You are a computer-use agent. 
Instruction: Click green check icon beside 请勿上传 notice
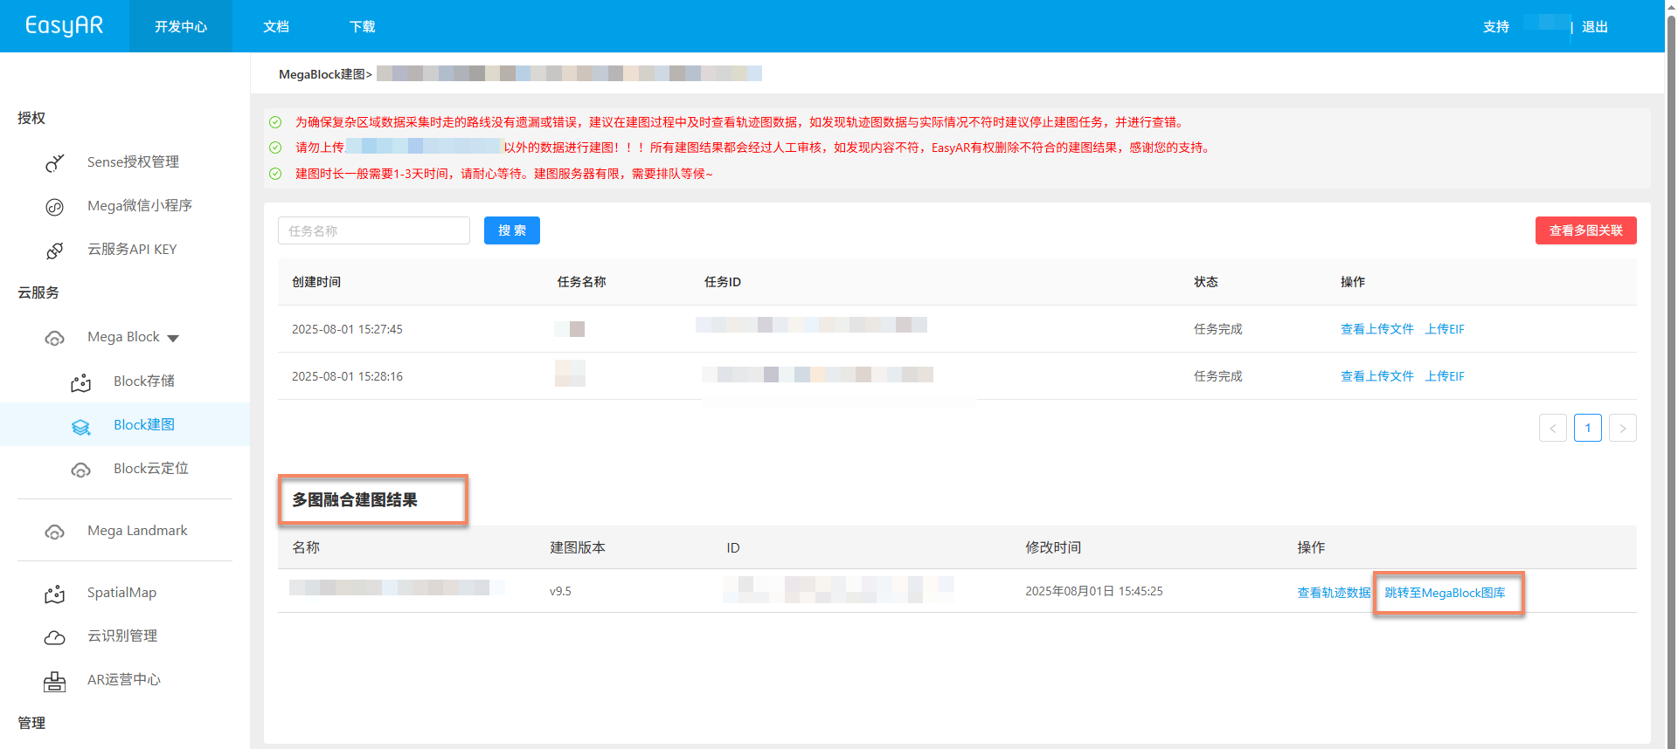[275, 148]
